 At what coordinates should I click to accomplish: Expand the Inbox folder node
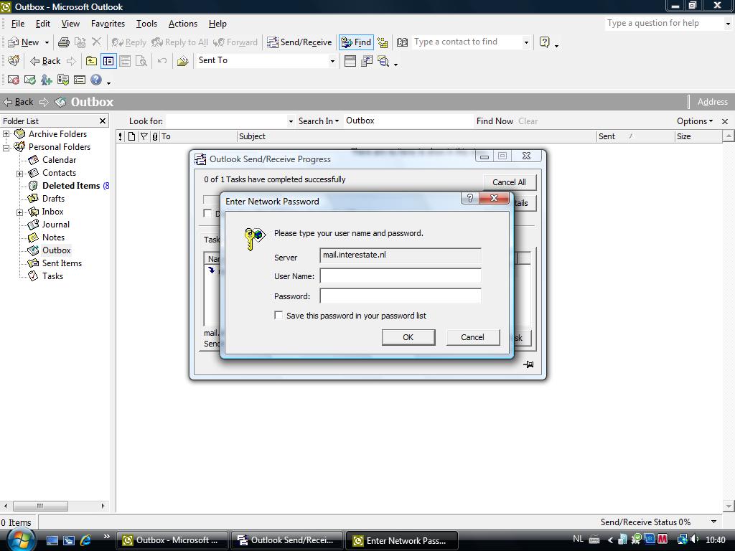click(19, 212)
